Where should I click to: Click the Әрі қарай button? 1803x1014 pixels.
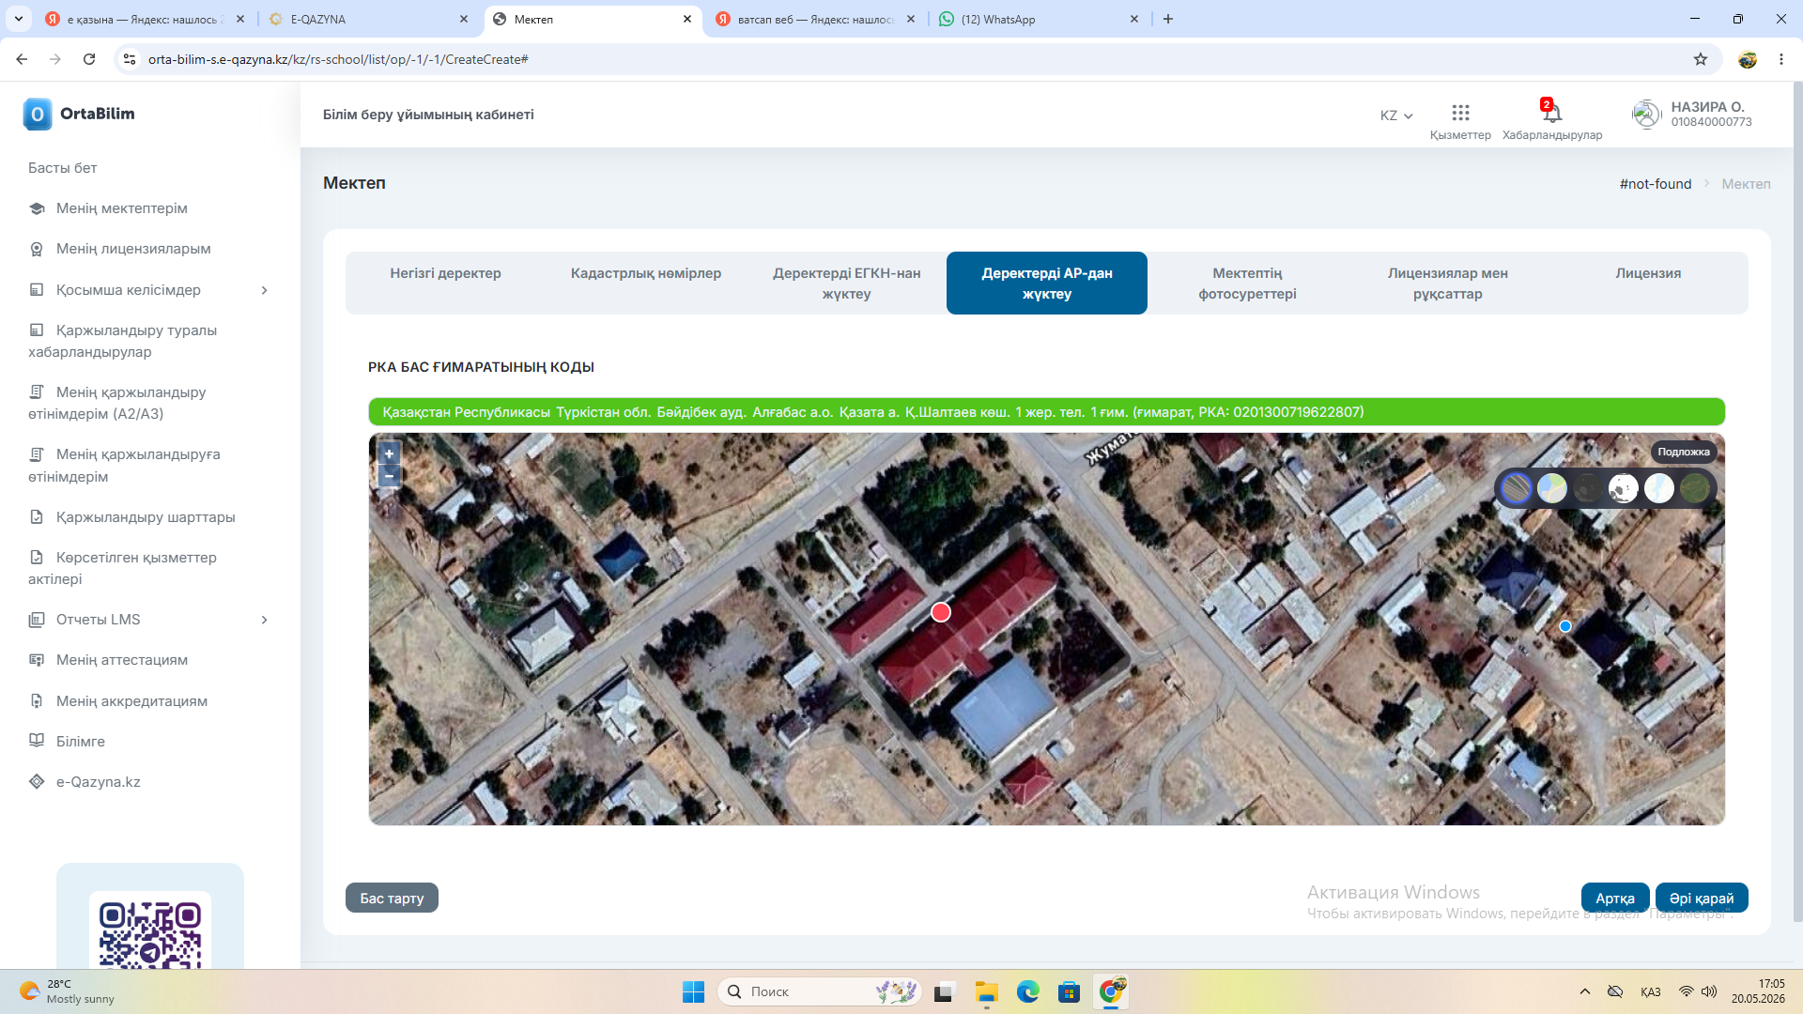[1702, 899]
